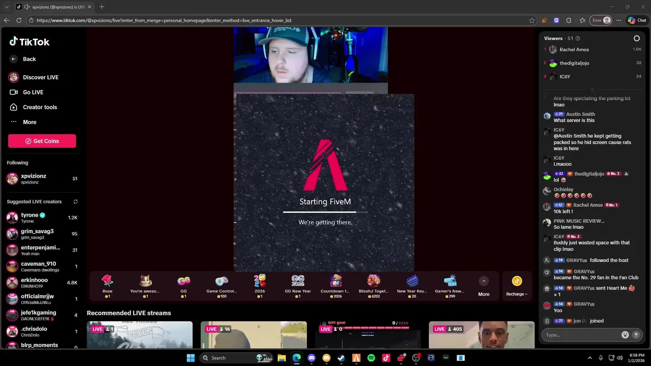Screen dimensions: 651x366
Task: Open IC6Y top viewer entry
Action: (593, 77)
